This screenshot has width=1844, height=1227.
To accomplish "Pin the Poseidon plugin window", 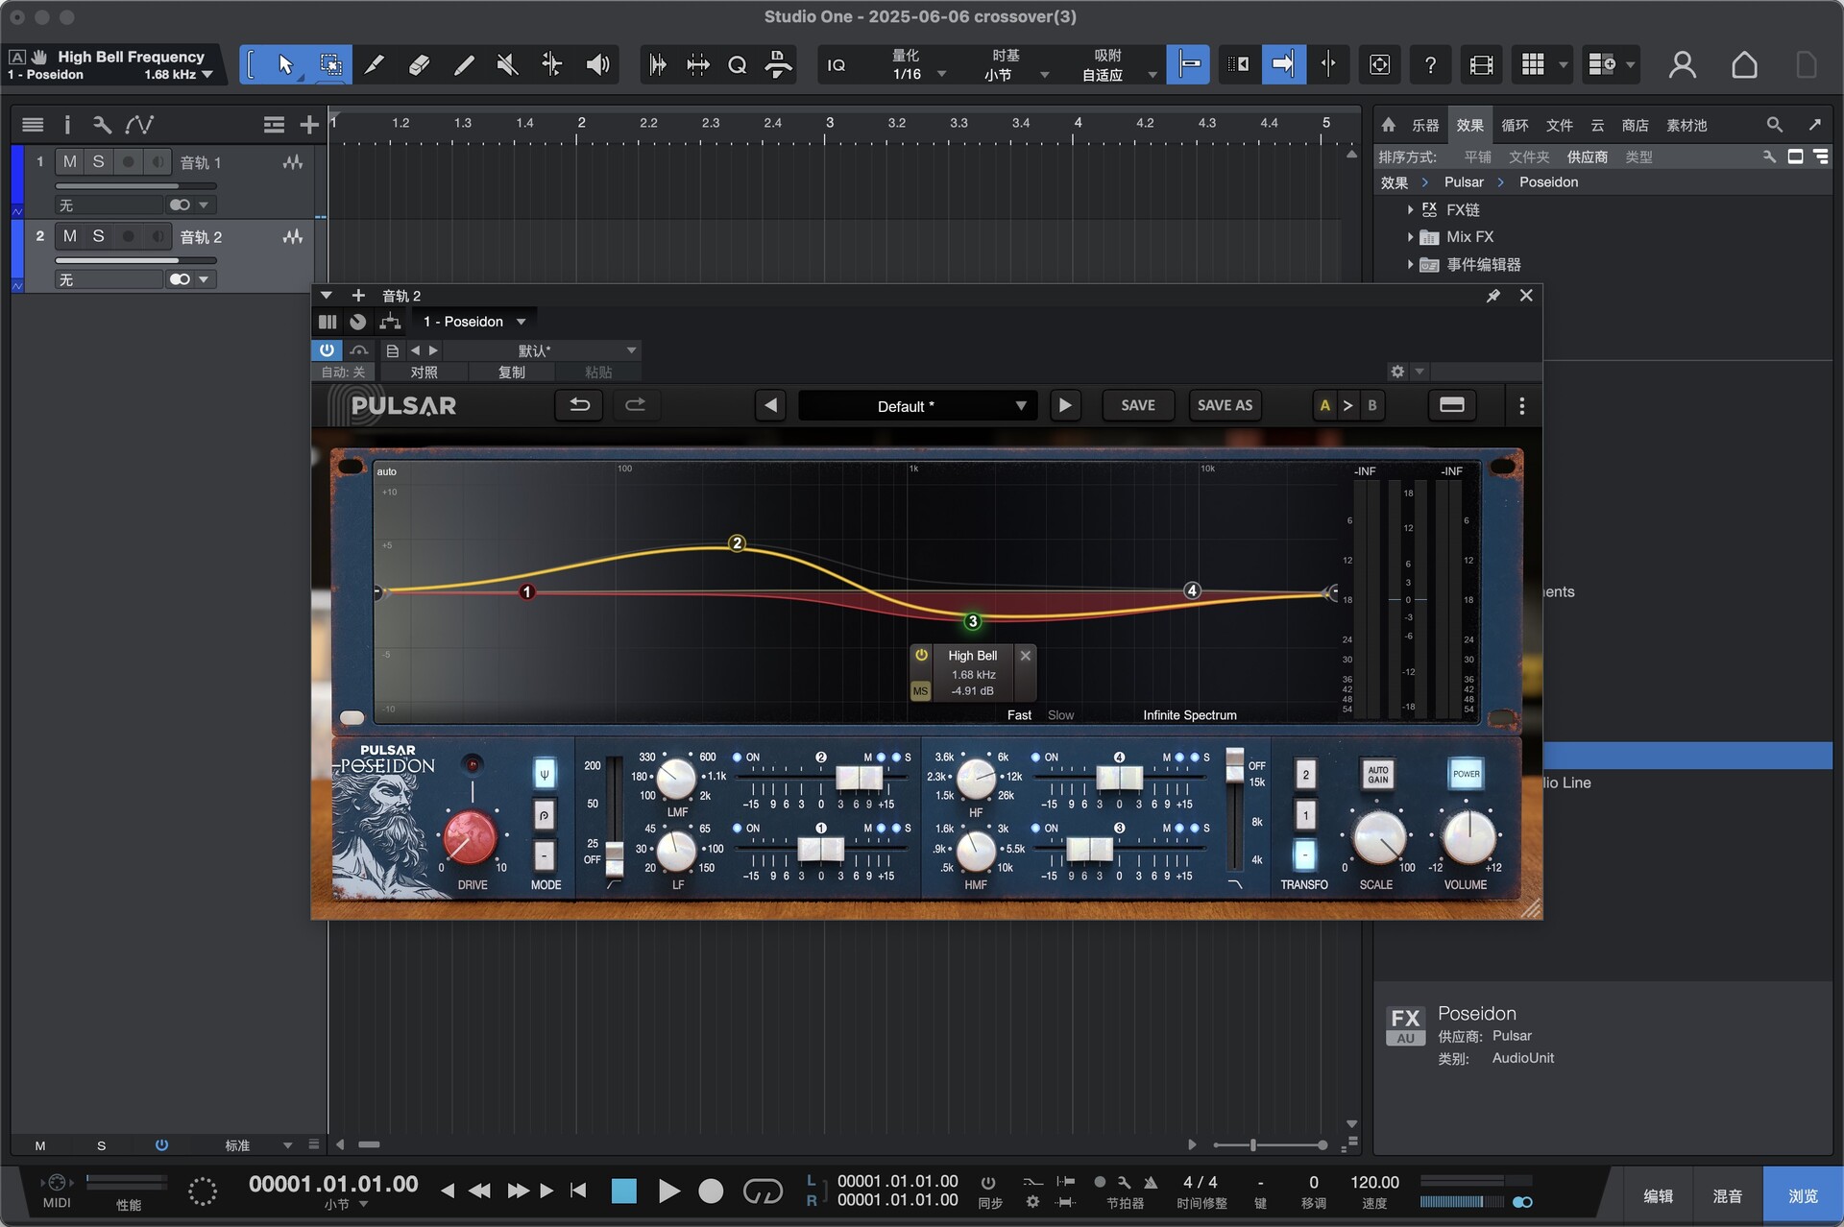I will point(1492,296).
